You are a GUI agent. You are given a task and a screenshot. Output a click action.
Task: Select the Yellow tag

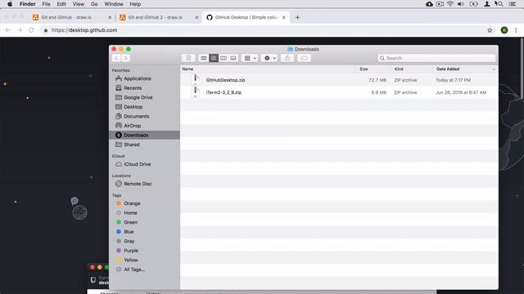tap(131, 260)
